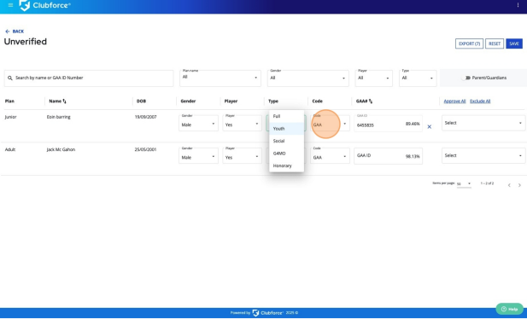This screenshot has width=527, height=319.
Task: Open Select dropdown for Eoin barring
Action: pyautogui.click(x=483, y=123)
